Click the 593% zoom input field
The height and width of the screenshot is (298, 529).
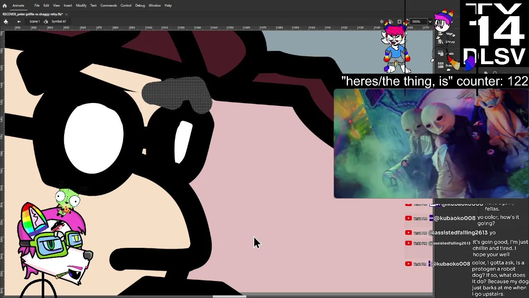[x=418, y=22]
